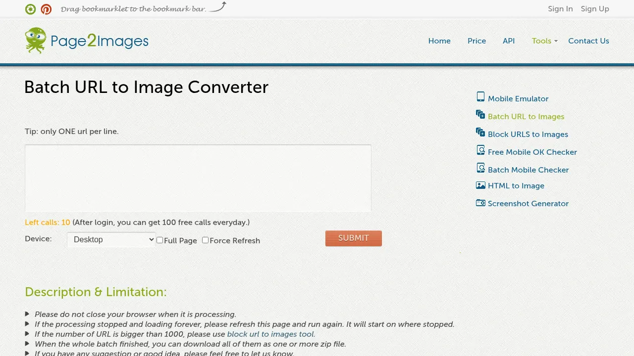Toggle the Force Refresh checkbox
This screenshot has height=356, width=634.
point(205,240)
